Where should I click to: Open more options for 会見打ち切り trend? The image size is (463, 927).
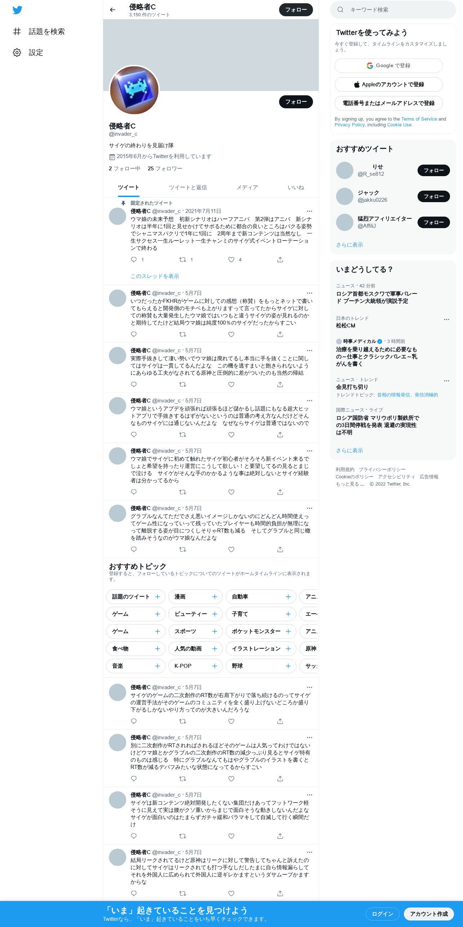coord(446,381)
